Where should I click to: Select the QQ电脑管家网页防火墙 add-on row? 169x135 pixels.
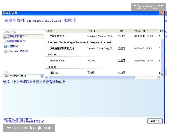click(x=103, y=48)
